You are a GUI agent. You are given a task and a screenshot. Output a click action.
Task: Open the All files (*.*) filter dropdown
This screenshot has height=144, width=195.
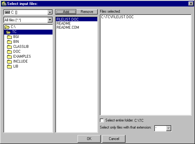[50, 20]
